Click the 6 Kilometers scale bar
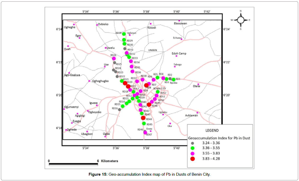This screenshot has height=181, width=299. pyautogui.click(x=73, y=164)
